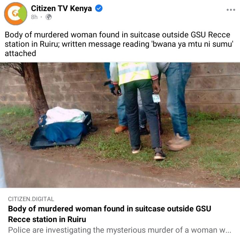
Task: Tap the suitcase in the photo
Action: [62, 129]
